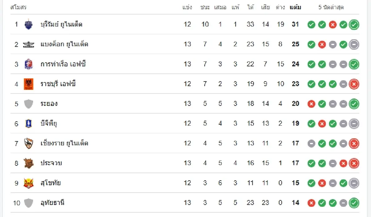
Task: Click Rayong's grey placeholder shield
Action: click(28, 104)
